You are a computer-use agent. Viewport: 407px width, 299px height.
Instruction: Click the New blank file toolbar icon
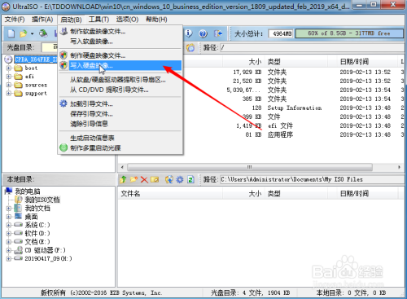tap(11, 33)
